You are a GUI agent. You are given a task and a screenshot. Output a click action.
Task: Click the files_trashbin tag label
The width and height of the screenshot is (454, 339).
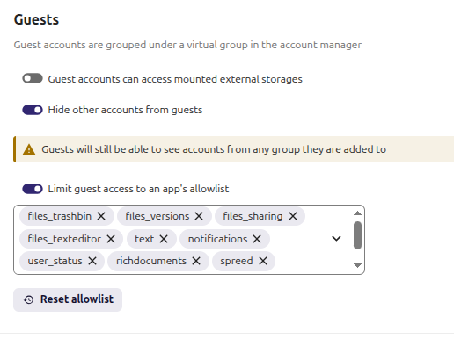pos(60,216)
